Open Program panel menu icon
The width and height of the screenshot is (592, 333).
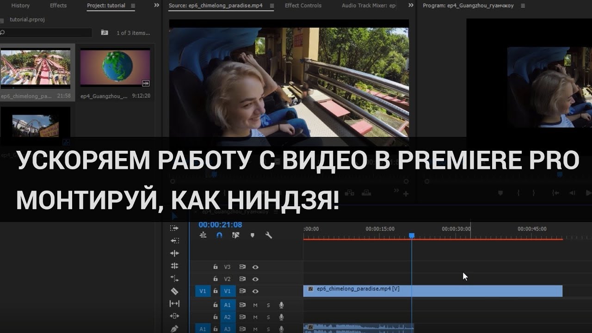(523, 6)
